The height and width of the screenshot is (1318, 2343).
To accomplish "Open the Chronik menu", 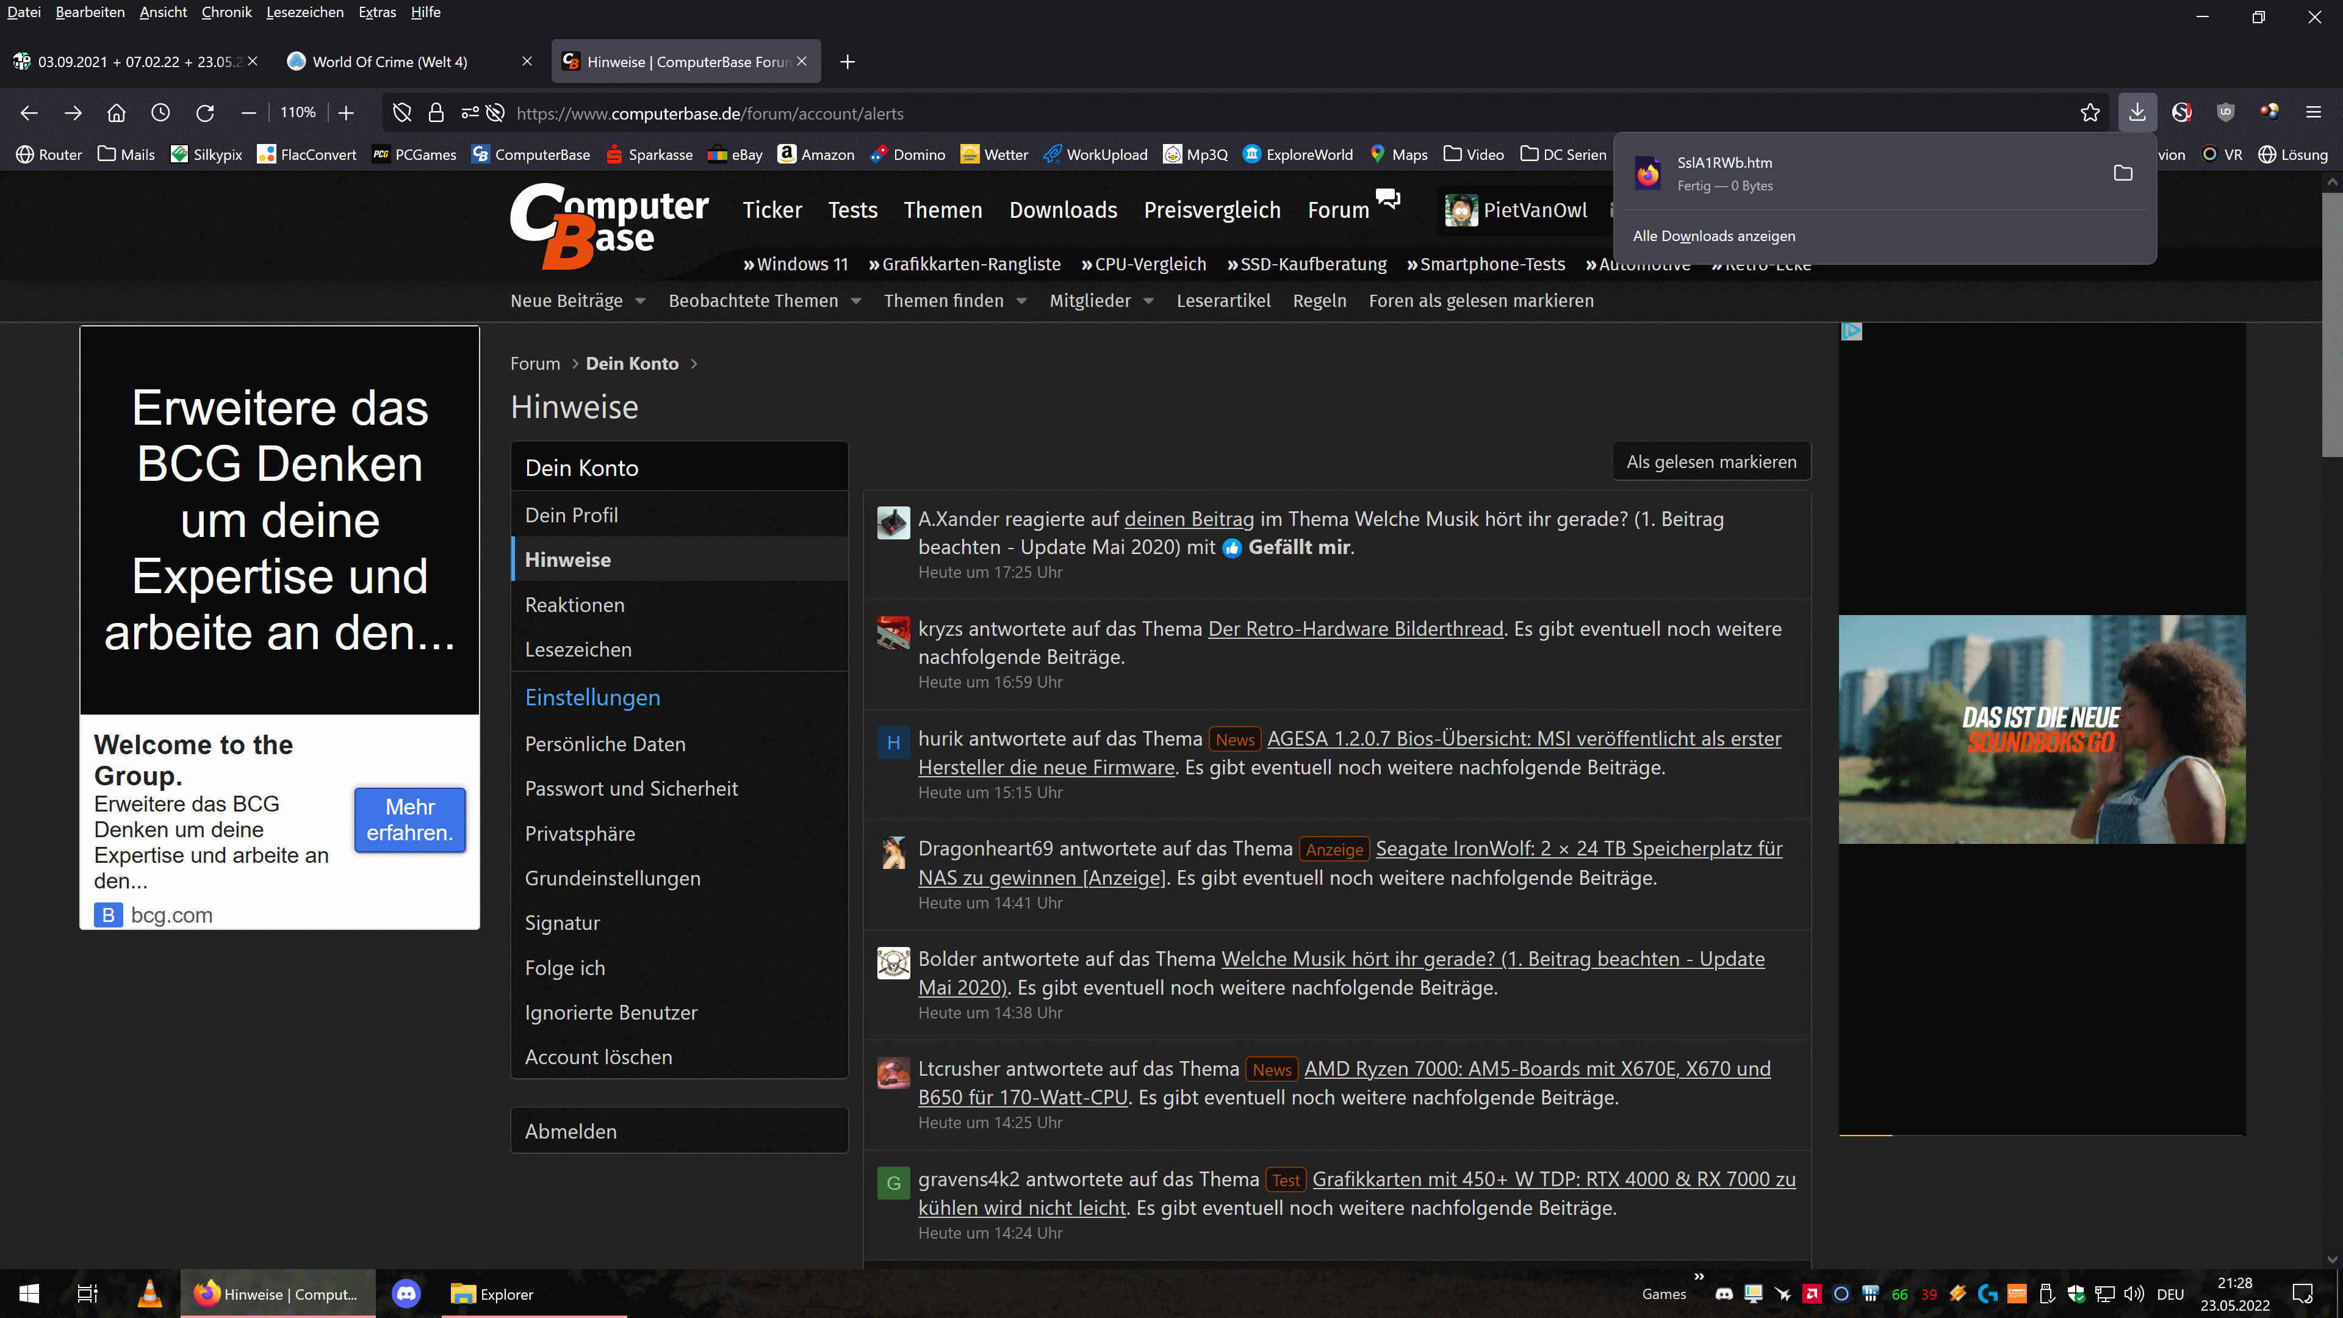I will click(x=226, y=12).
